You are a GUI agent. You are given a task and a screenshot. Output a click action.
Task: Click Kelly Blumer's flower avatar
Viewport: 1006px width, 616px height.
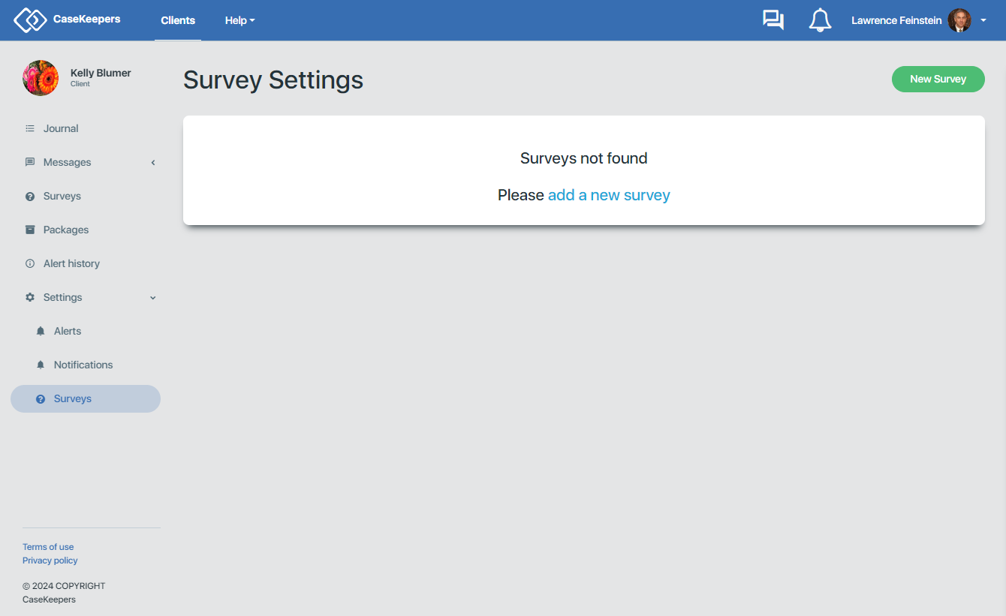(x=41, y=78)
